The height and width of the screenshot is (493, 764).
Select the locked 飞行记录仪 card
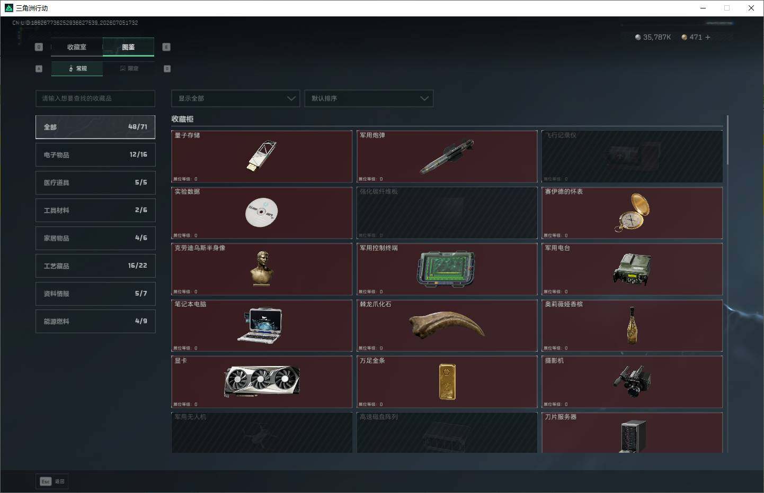(x=632, y=157)
